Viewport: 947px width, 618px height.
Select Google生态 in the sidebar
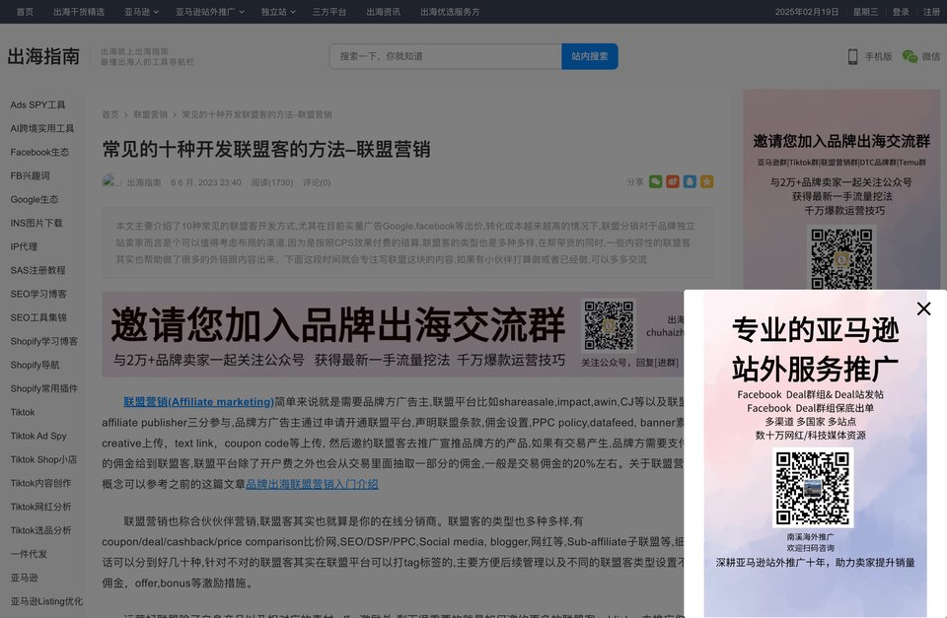point(35,199)
